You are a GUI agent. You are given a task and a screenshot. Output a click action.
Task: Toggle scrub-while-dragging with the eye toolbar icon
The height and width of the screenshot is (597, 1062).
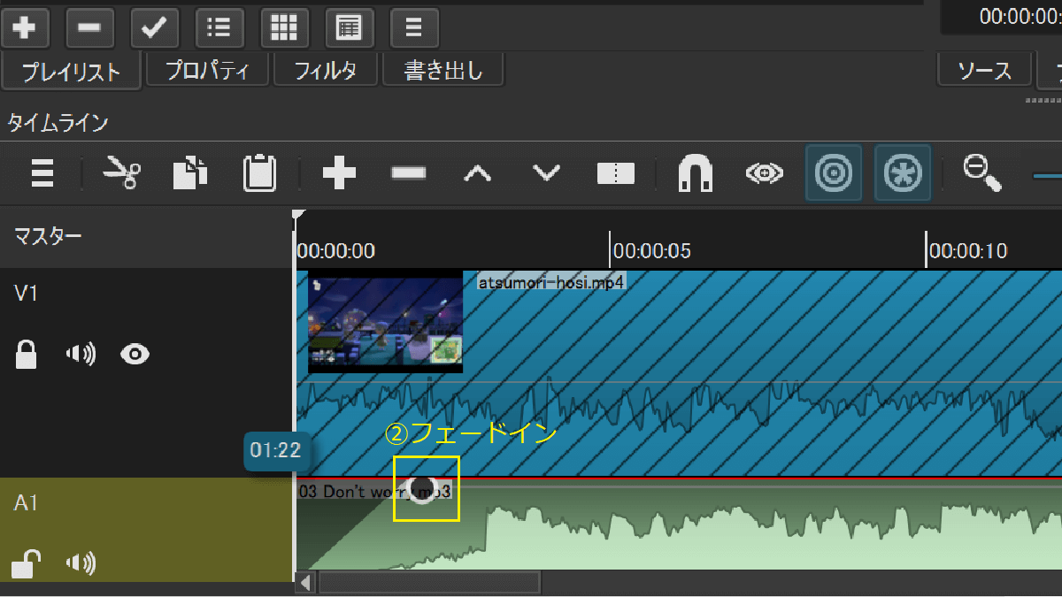pos(764,173)
